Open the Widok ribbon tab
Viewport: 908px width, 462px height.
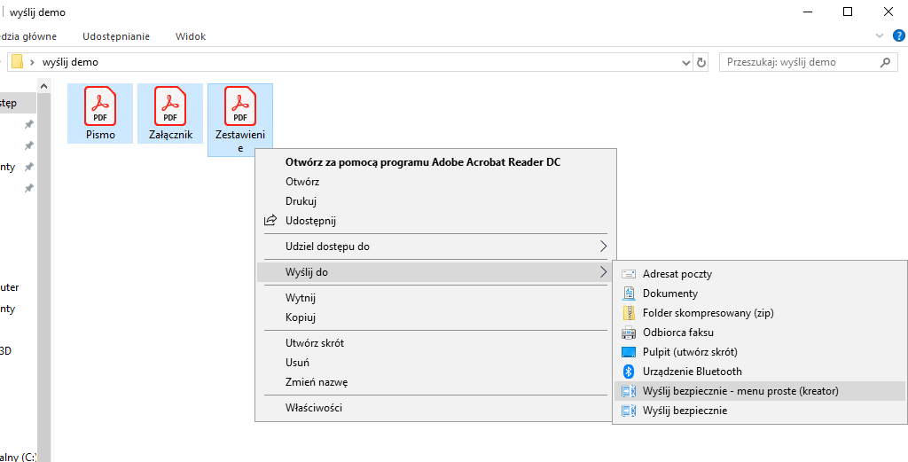coord(191,36)
